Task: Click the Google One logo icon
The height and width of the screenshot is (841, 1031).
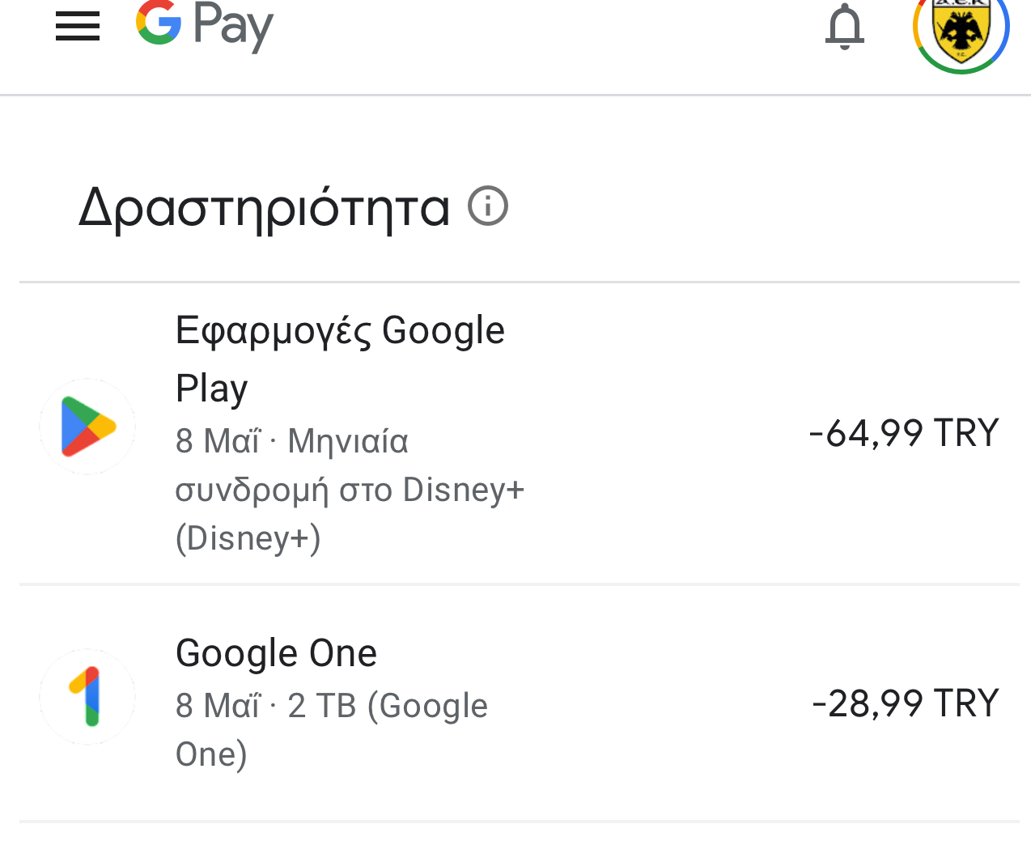Action: (x=87, y=696)
